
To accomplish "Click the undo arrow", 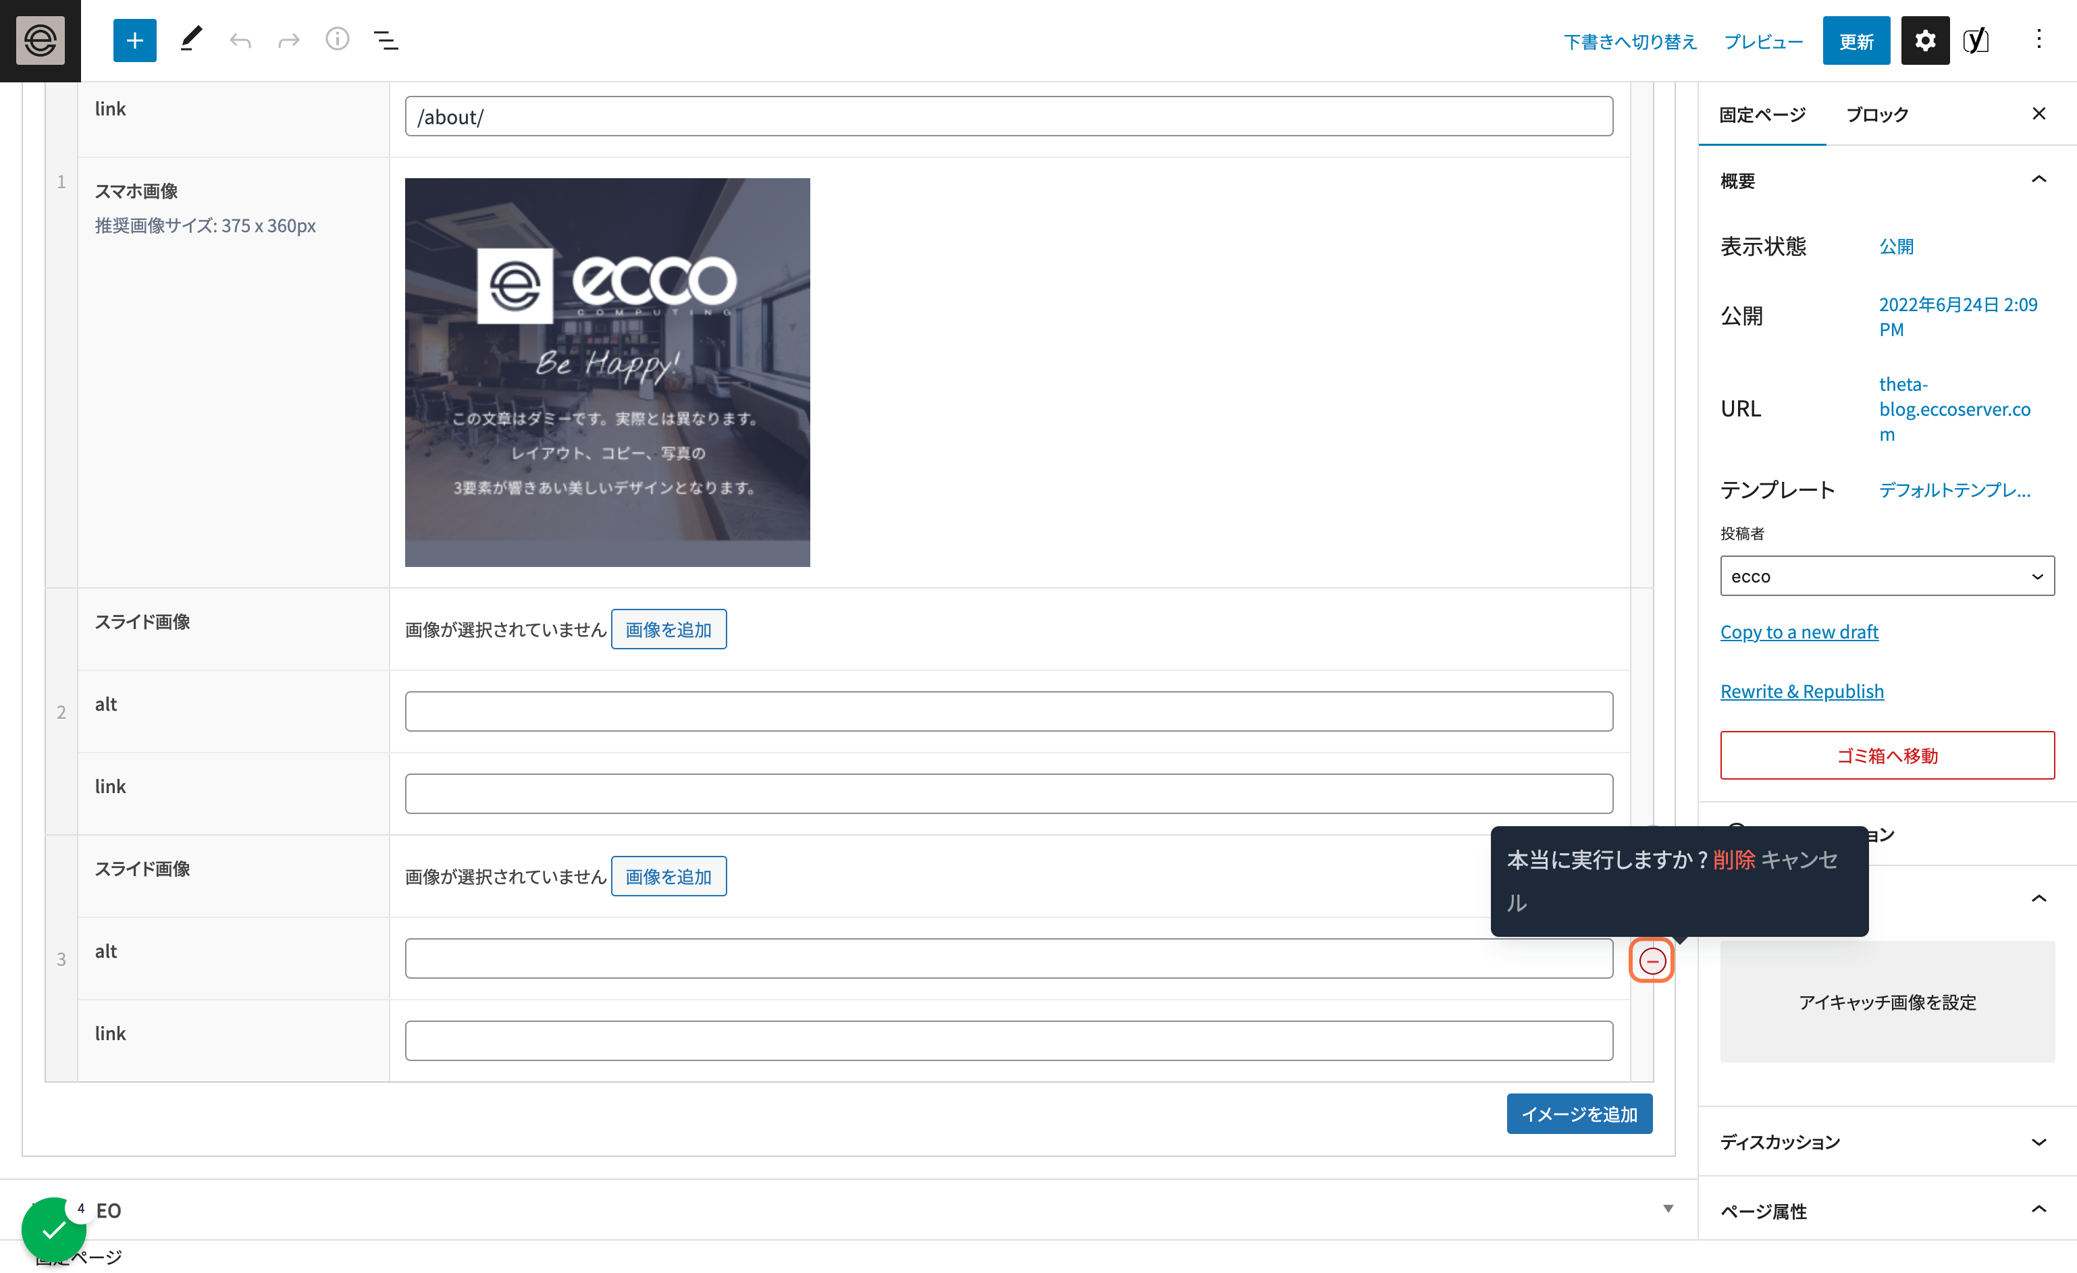I will 240,40.
